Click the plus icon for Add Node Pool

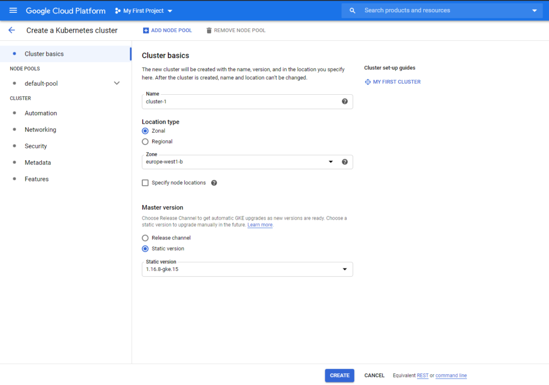pos(146,31)
